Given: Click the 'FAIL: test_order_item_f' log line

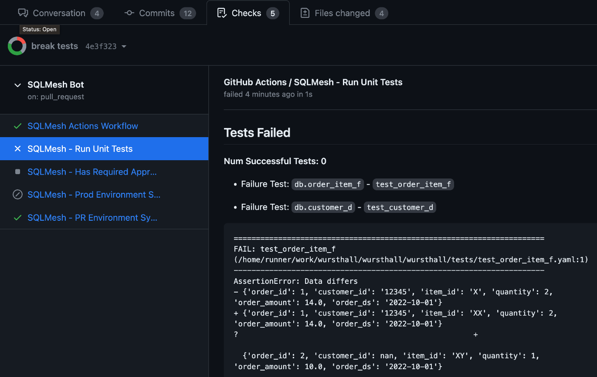Looking at the screenshot, I should coord(285,249).
